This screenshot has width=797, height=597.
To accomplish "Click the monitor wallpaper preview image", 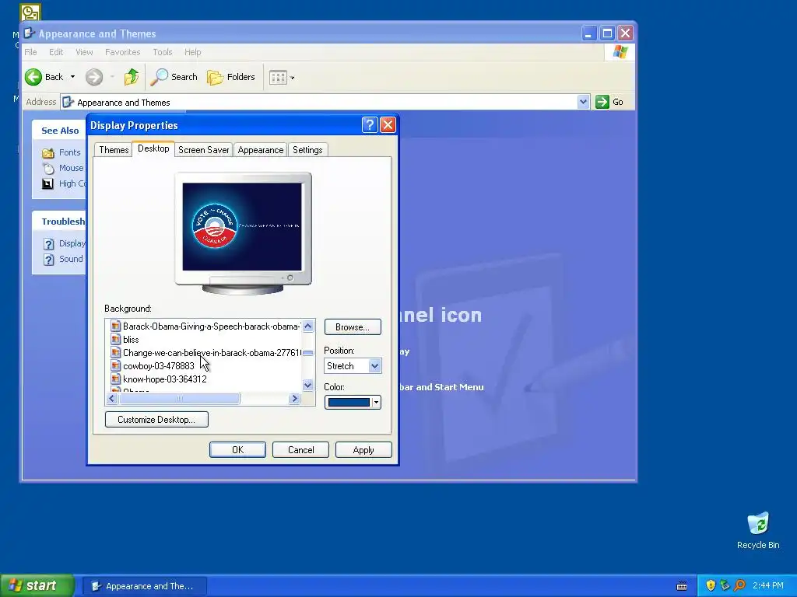I will point(242,226).
